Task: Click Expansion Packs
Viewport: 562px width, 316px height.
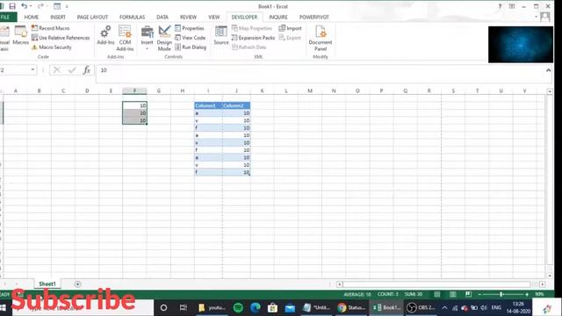Action: pyautogui.click(x=253, y=38)
